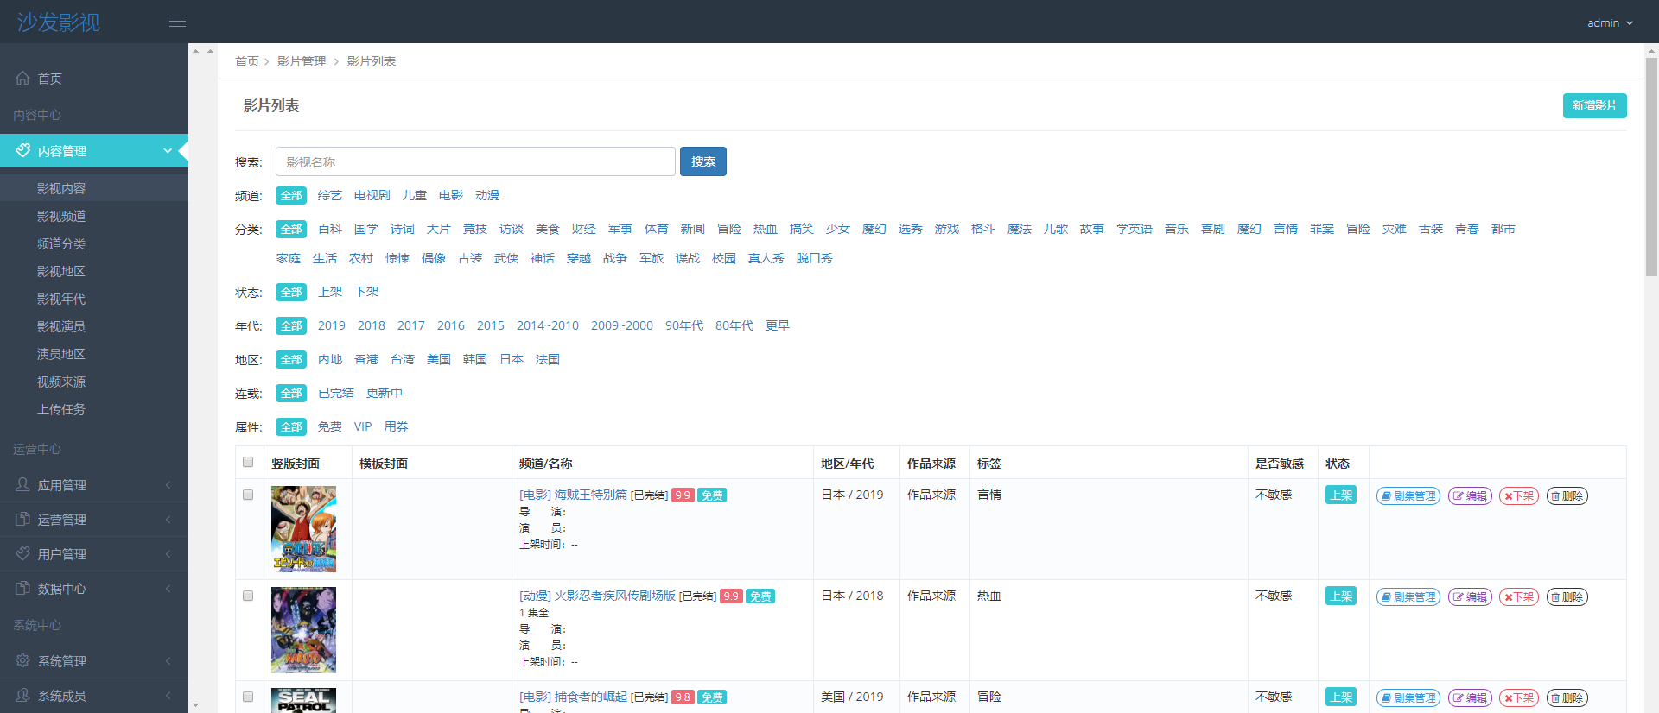Filter year by 2019

(331, 325)
